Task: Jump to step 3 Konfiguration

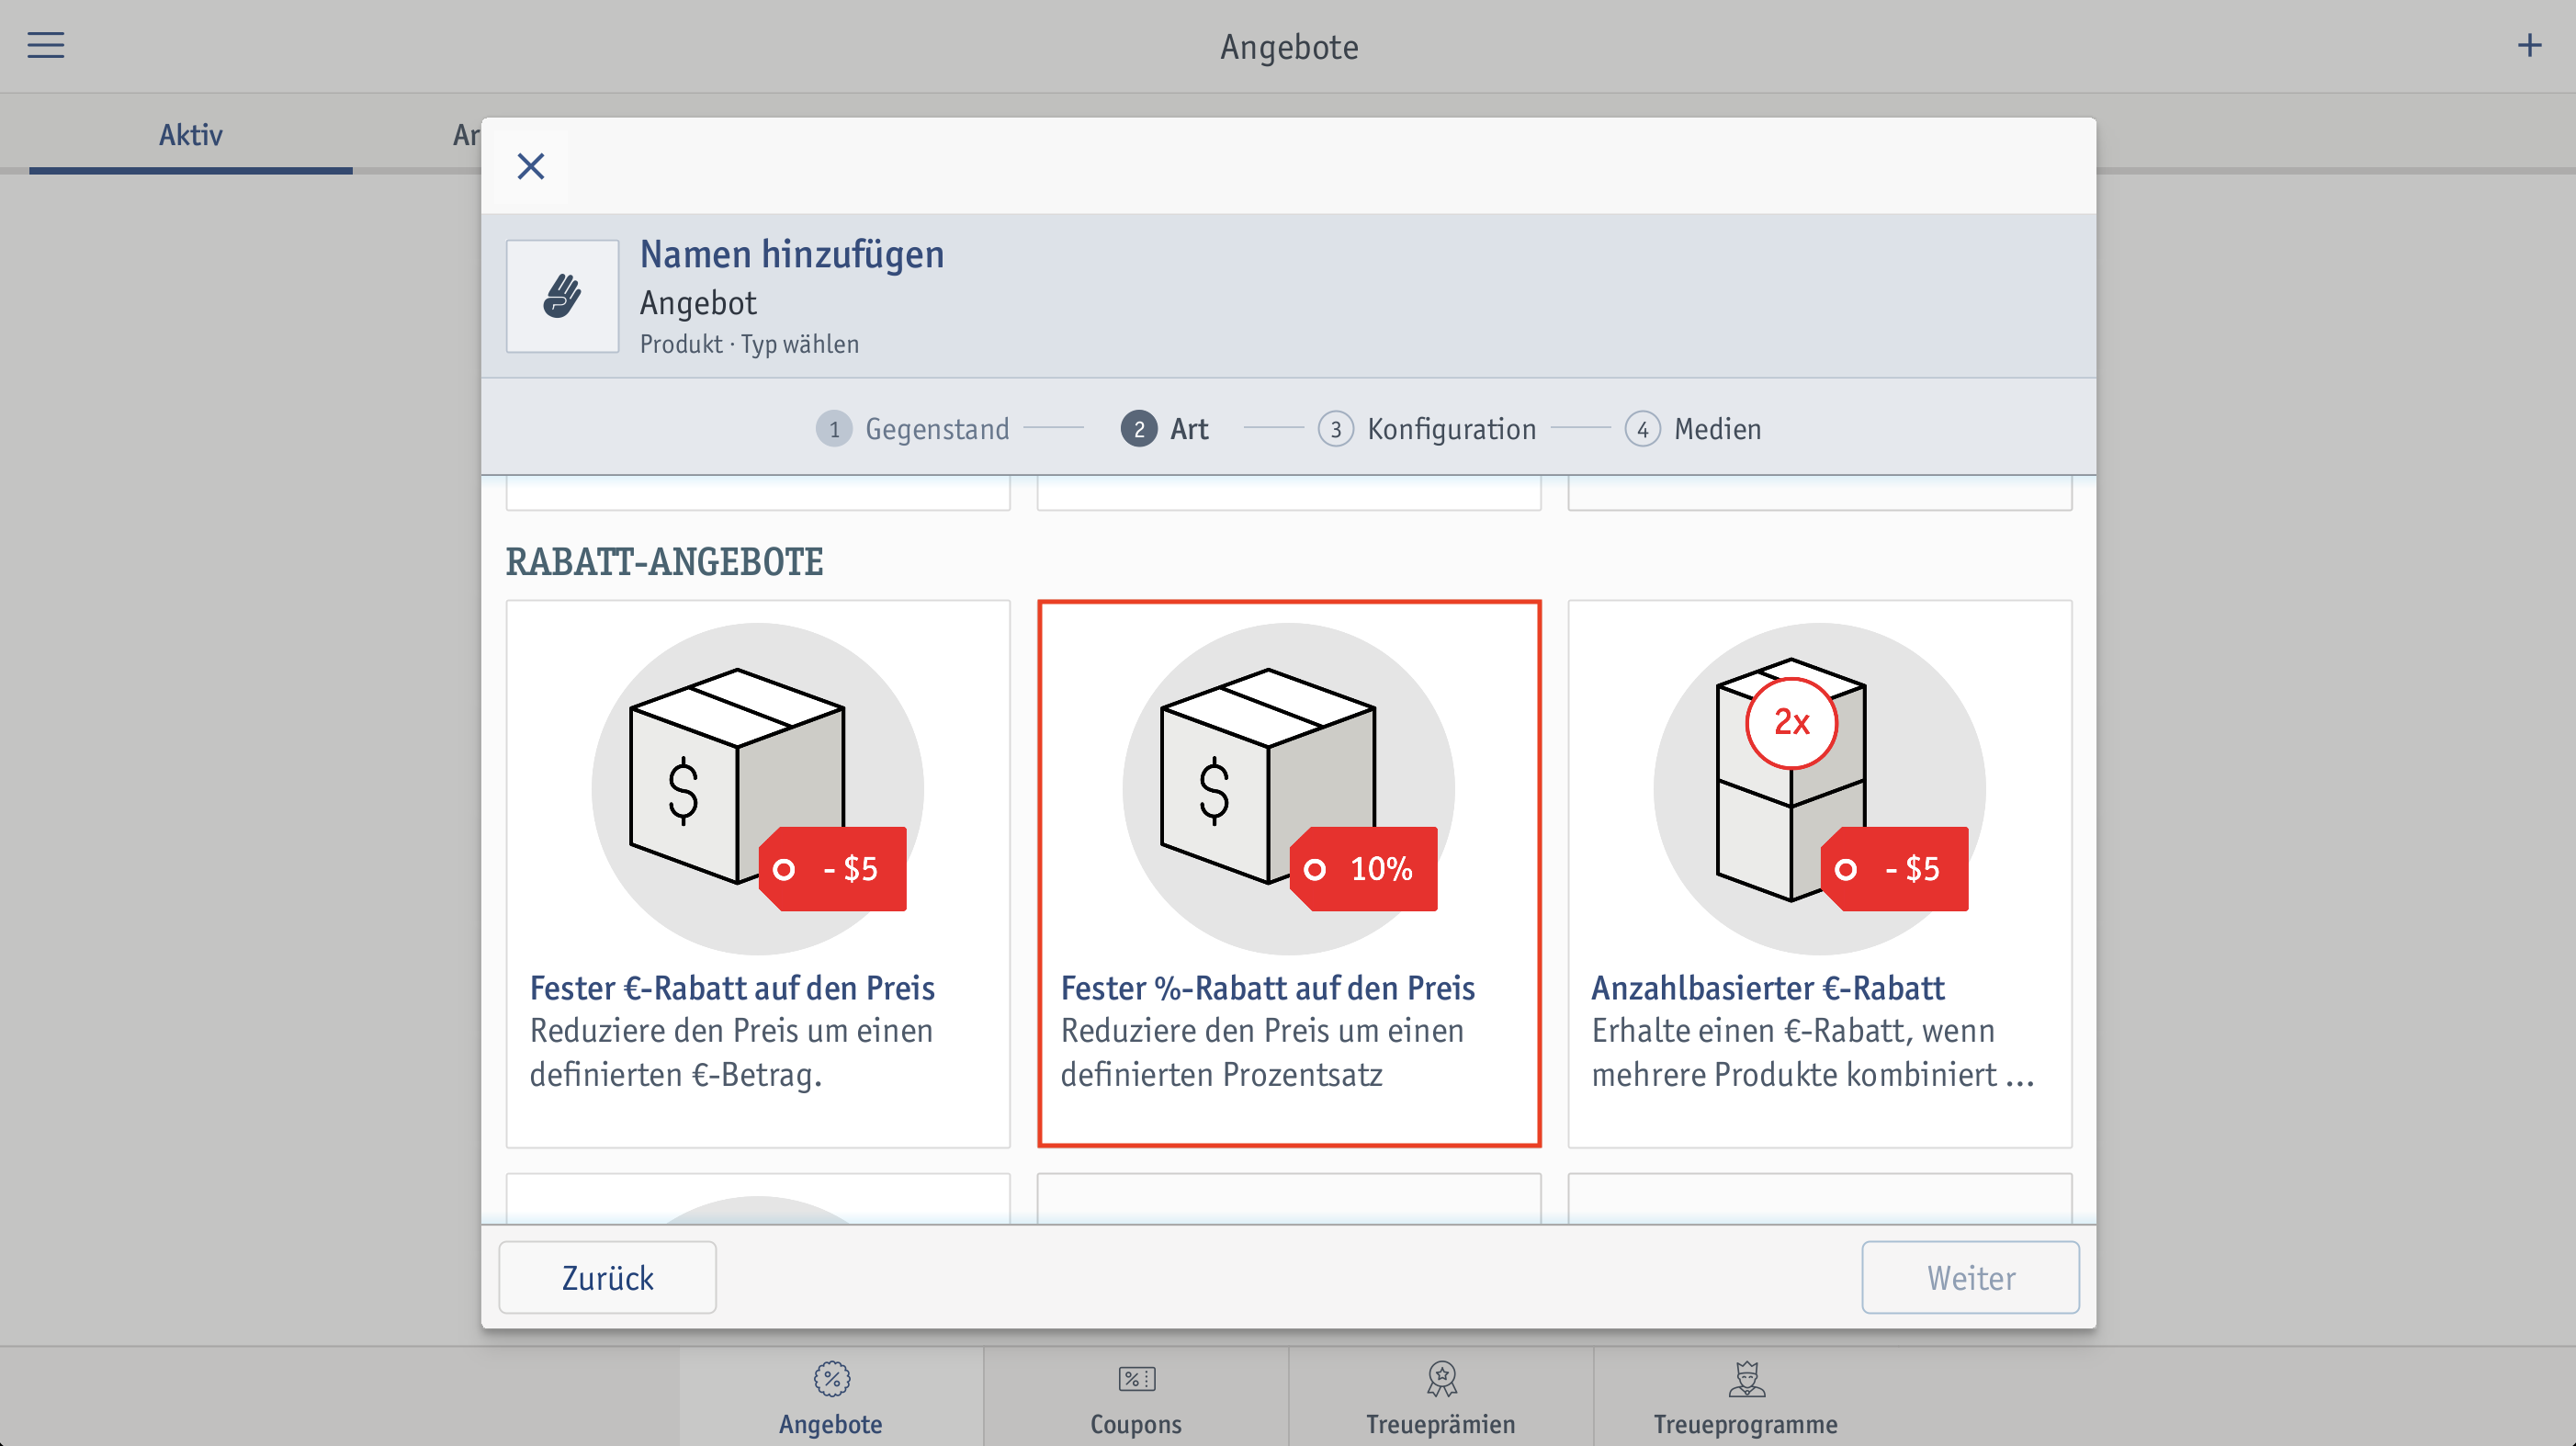Action: point(1427,429)
